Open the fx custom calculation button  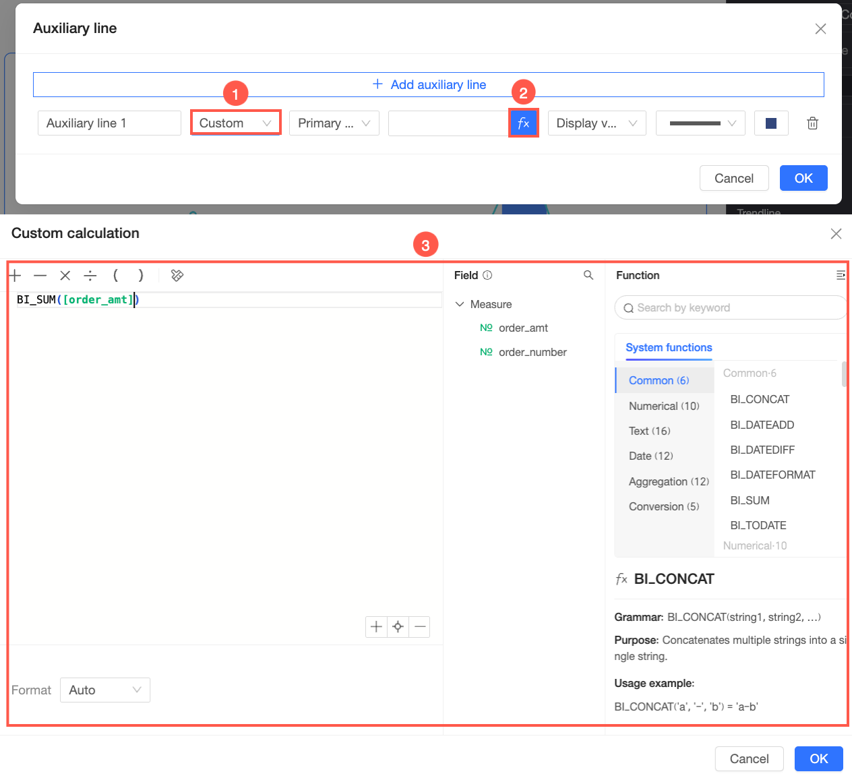(524, 123)
